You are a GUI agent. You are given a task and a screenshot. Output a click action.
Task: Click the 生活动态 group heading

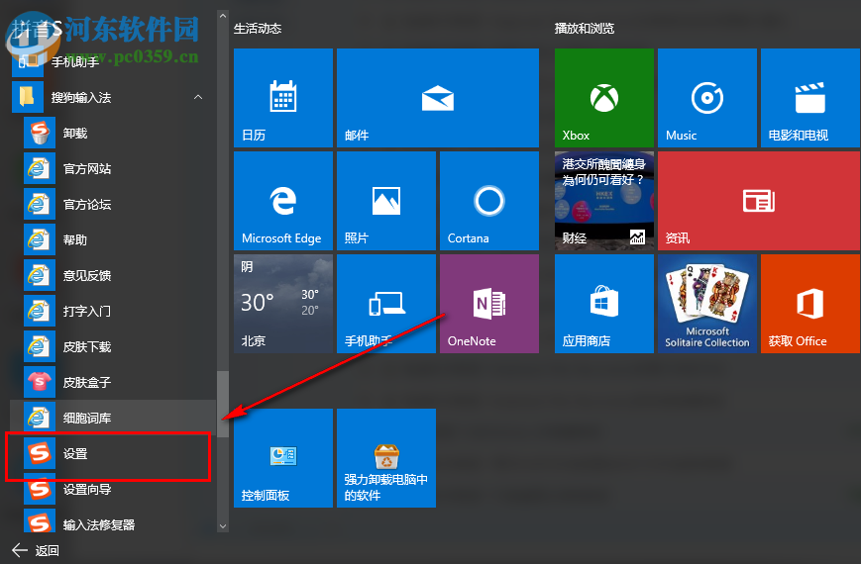[x=258, y=29]
